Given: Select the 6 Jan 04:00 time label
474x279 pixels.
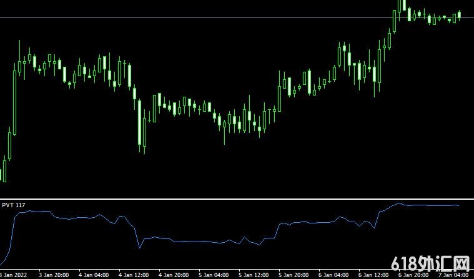Looking at the screenshot, I should point(333,275).
